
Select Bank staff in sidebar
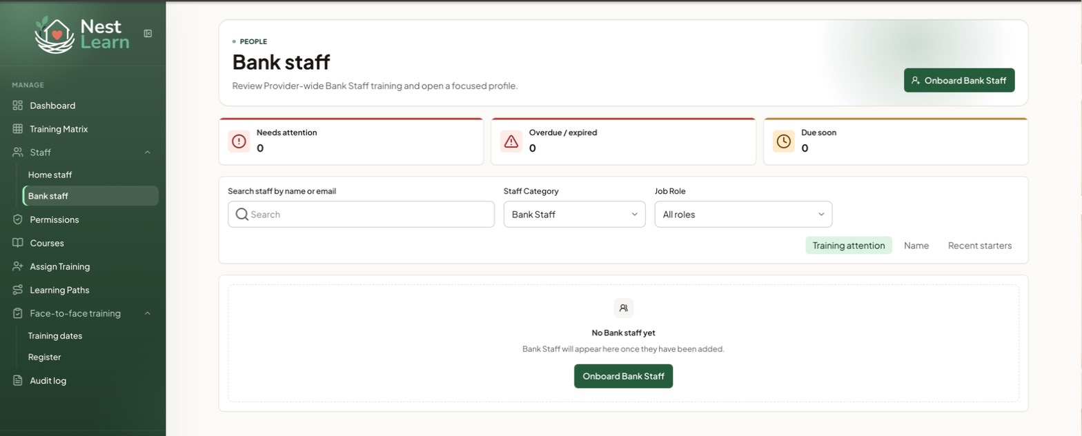pos(90,196)
